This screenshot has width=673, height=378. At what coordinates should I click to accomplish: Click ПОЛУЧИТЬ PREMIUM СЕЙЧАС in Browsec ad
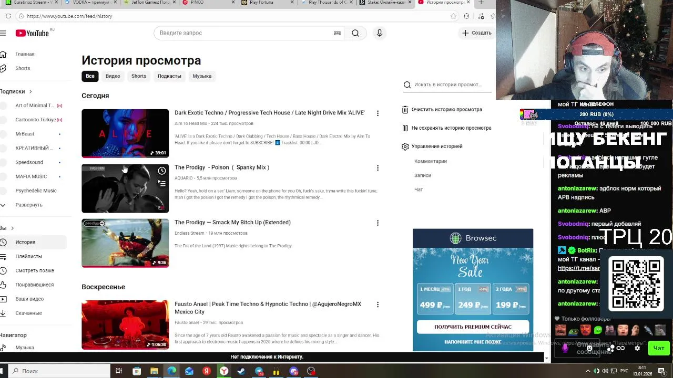[473, 327]
